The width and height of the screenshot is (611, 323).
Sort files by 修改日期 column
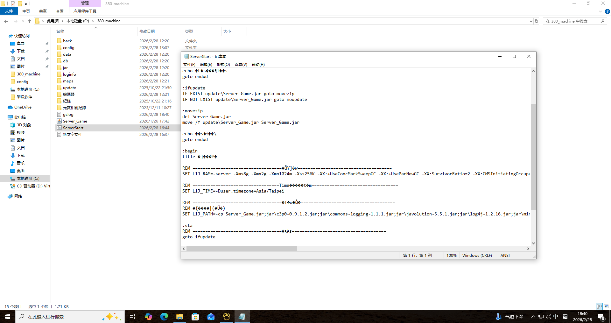coord(147,31)
